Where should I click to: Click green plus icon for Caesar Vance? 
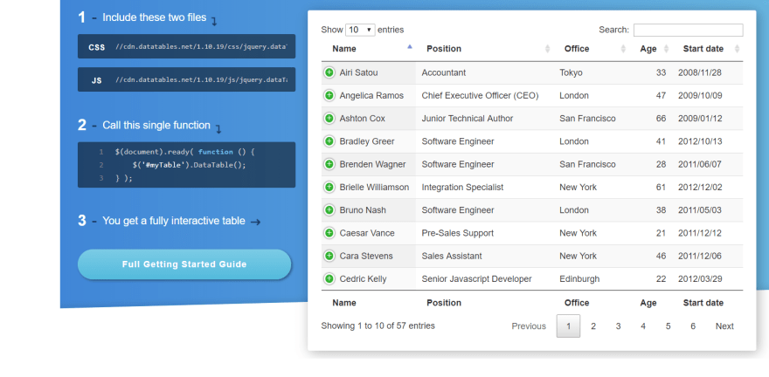click(329, 233)
